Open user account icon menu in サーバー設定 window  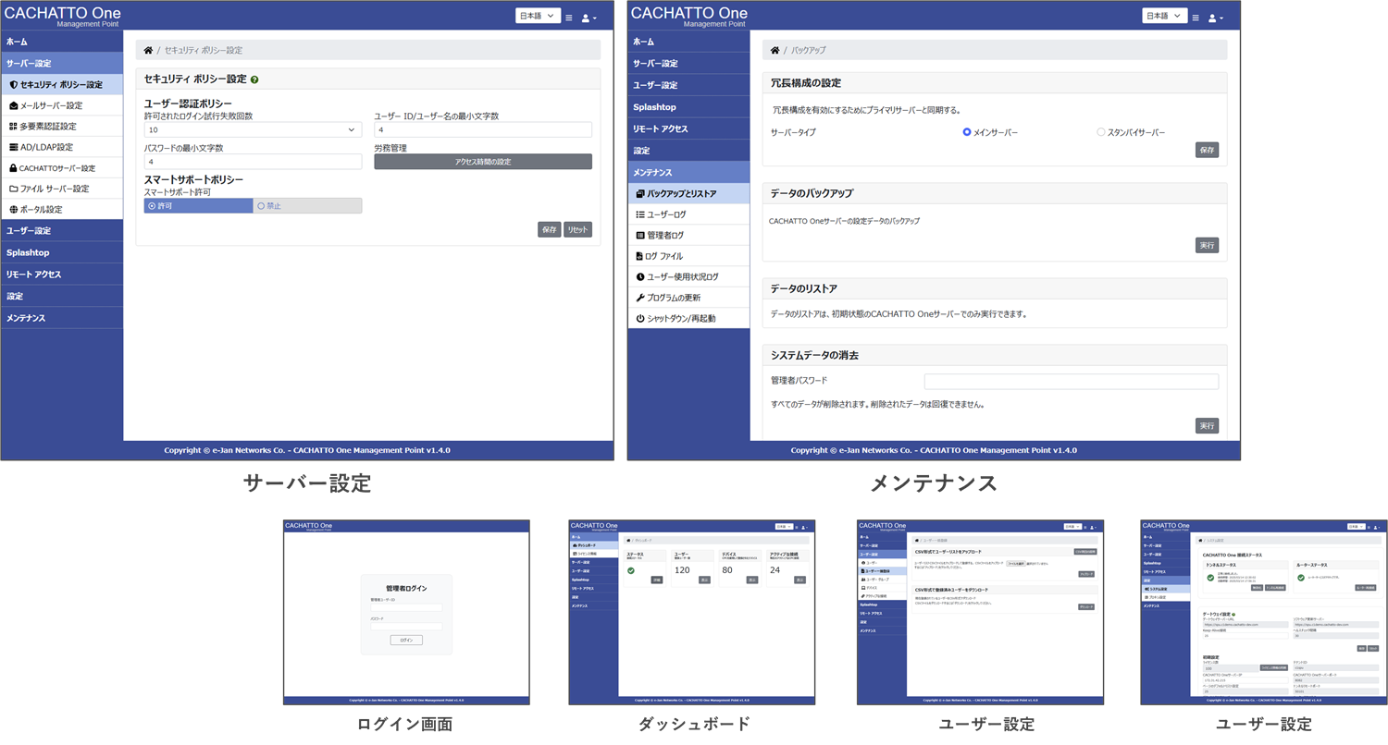[x=589, y=18]
